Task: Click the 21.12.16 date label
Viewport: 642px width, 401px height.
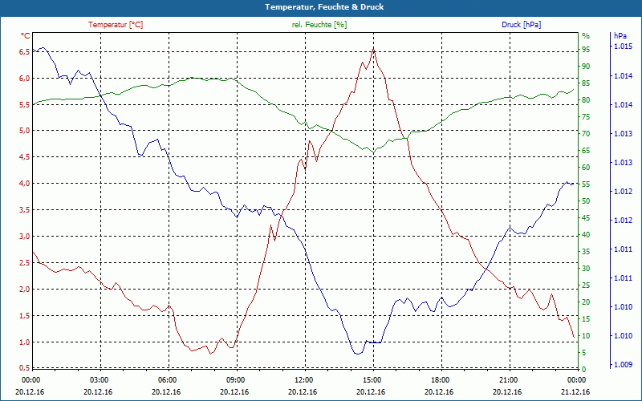Action: [x=575, y=391]
